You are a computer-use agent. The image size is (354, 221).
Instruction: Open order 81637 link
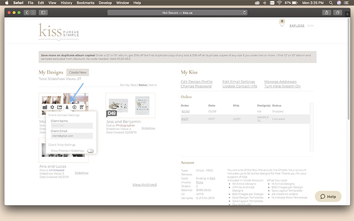click(185, 119)
